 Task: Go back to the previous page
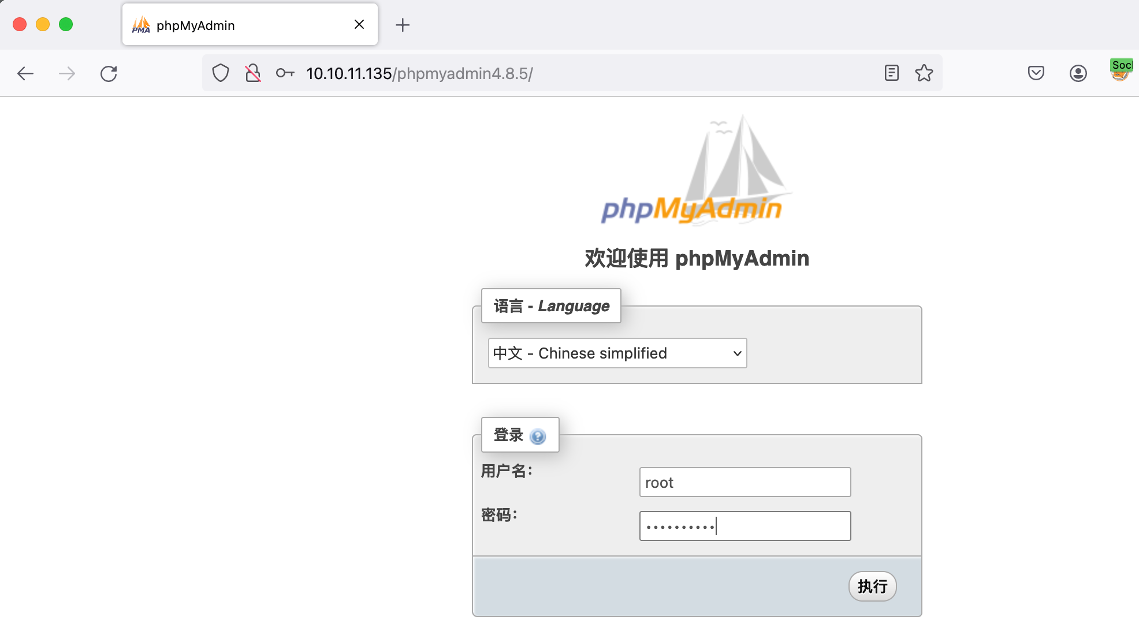pos(25,73)
